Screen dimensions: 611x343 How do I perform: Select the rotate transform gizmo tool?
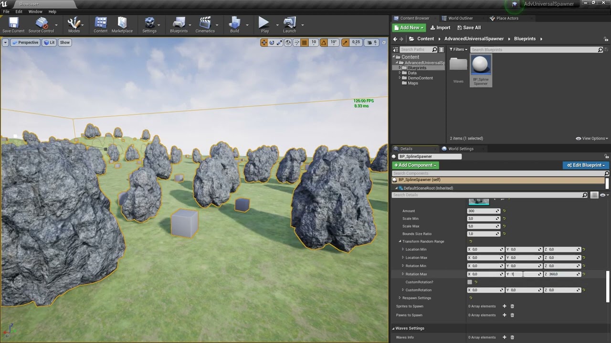pos(272,42)
